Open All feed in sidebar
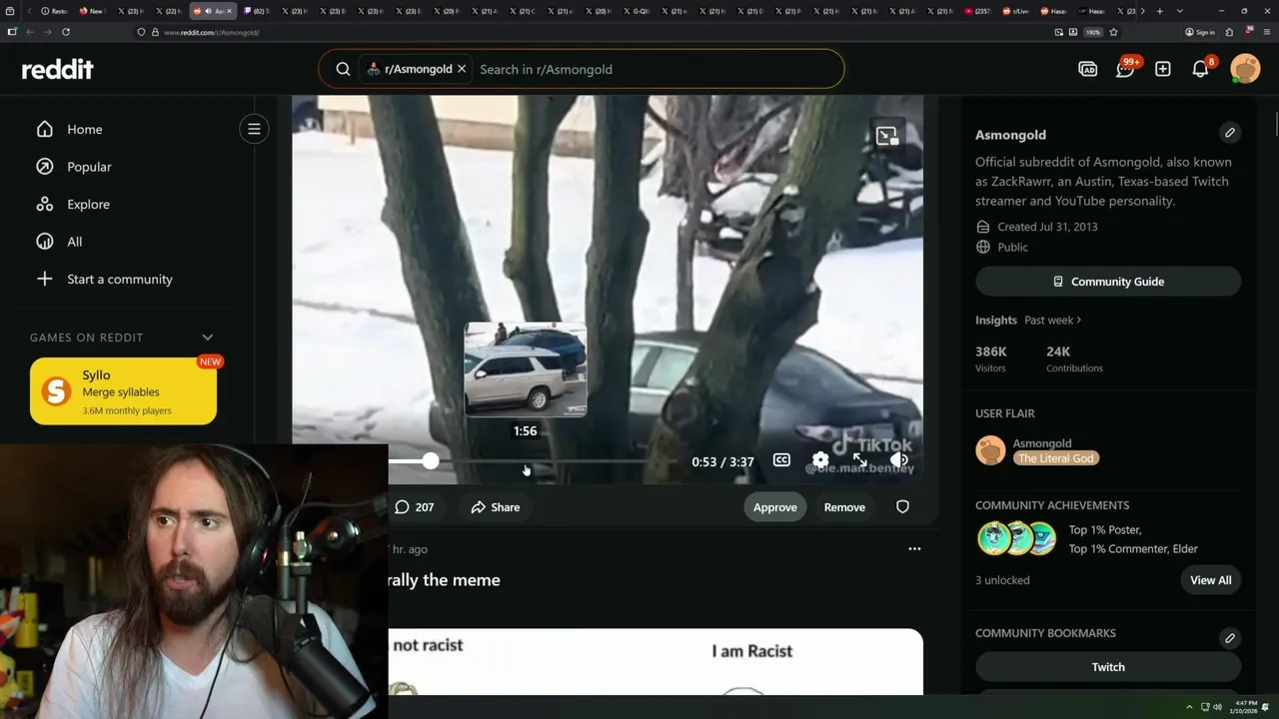The height and width of the screenshot is (719, 1279). click(74, 242)
